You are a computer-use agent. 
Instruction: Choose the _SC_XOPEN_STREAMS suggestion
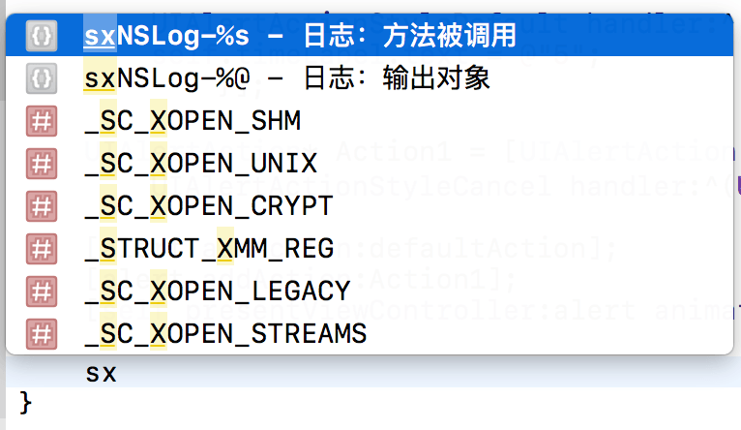click(x=370, y=333)
